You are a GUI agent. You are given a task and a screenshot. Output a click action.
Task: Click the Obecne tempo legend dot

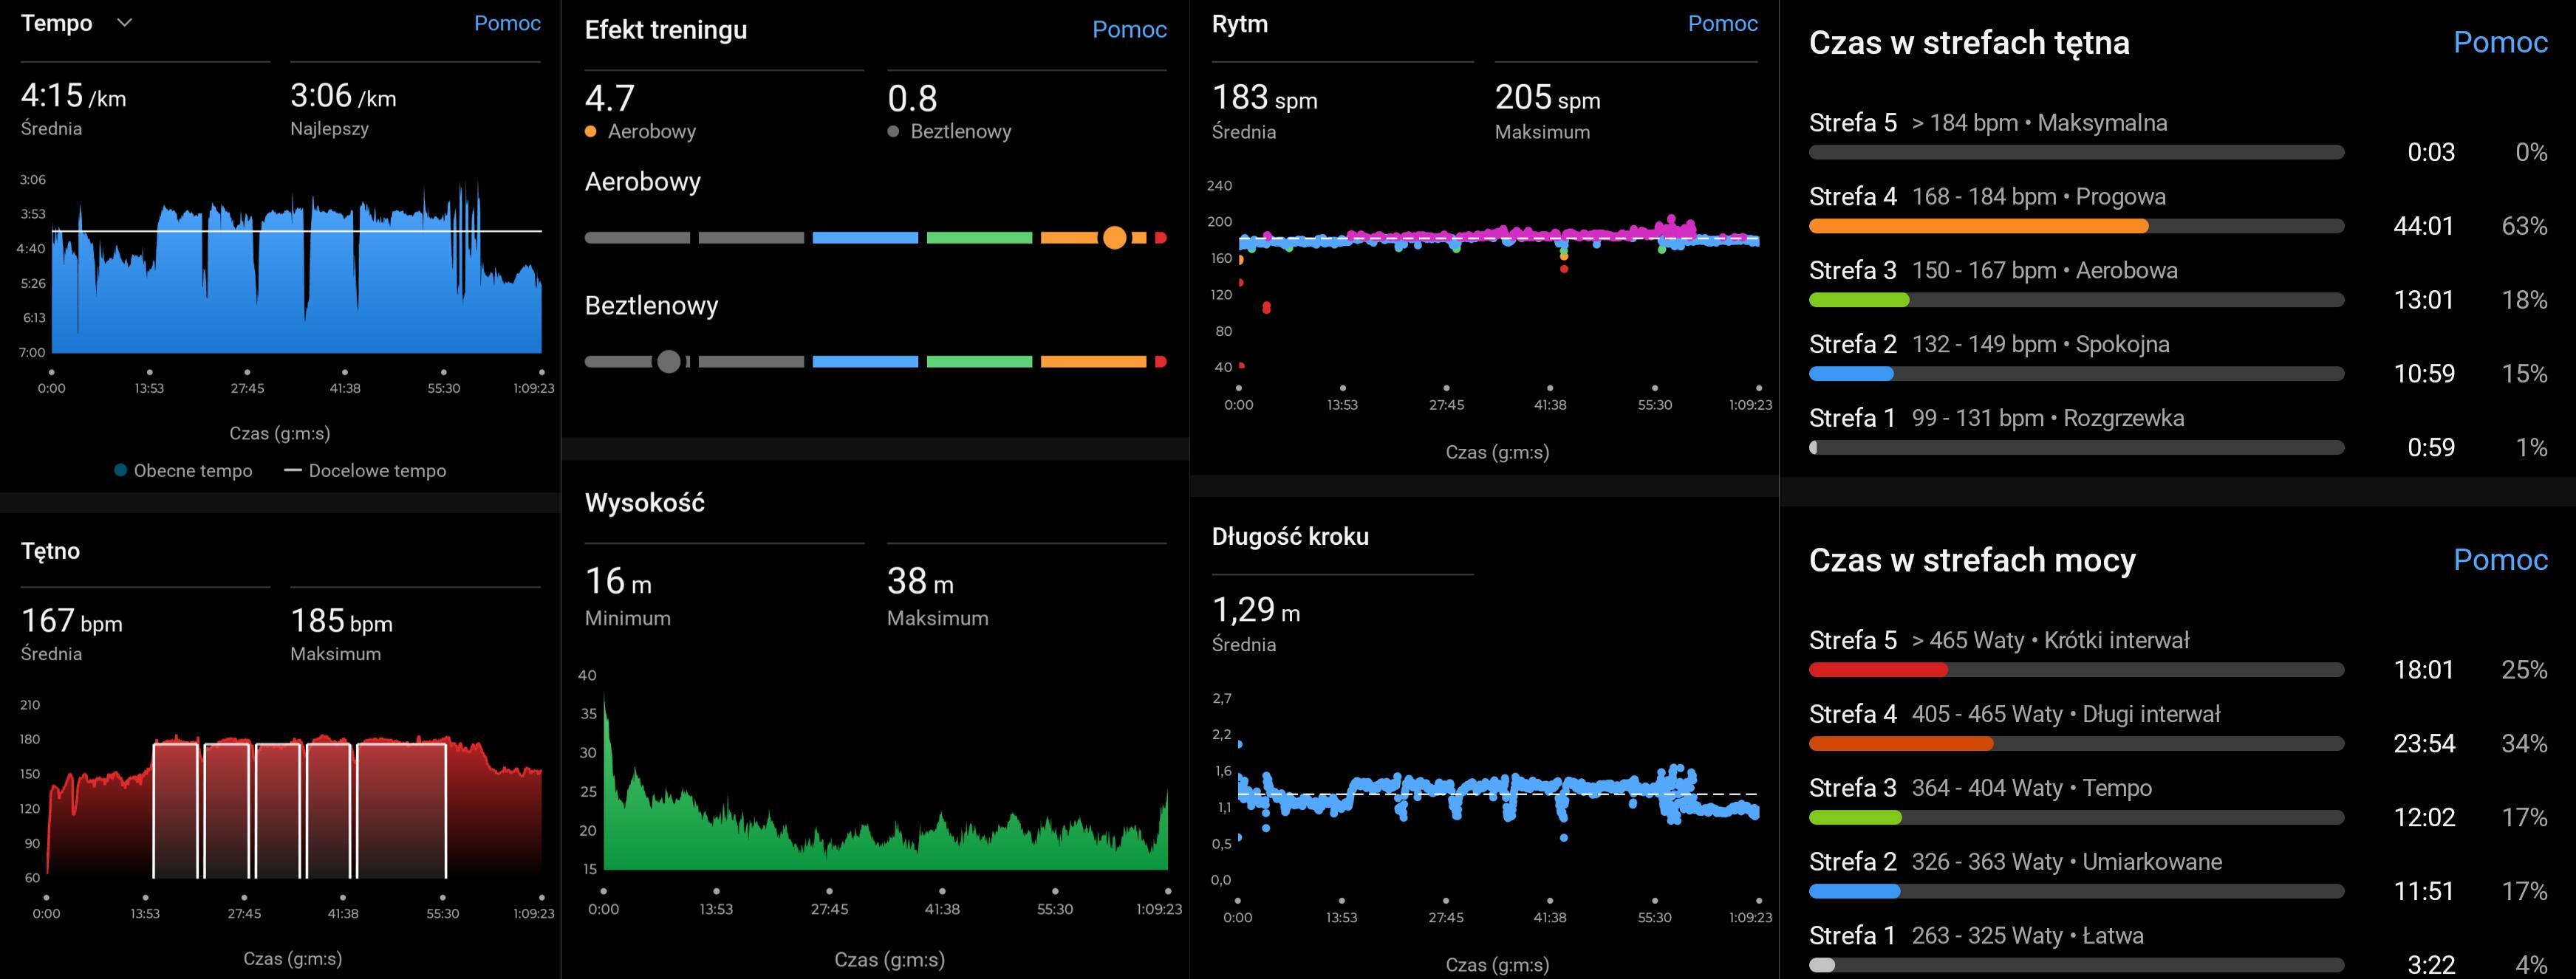[121, 470]
